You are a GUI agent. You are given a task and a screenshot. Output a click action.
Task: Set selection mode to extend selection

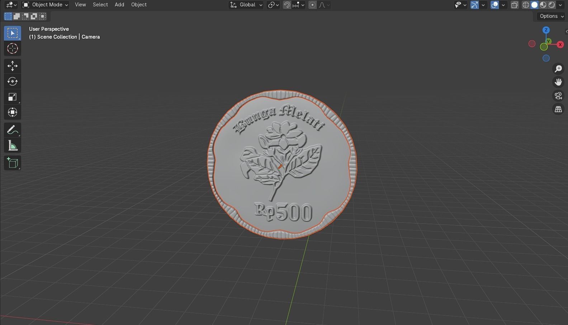tap(16, 16)
